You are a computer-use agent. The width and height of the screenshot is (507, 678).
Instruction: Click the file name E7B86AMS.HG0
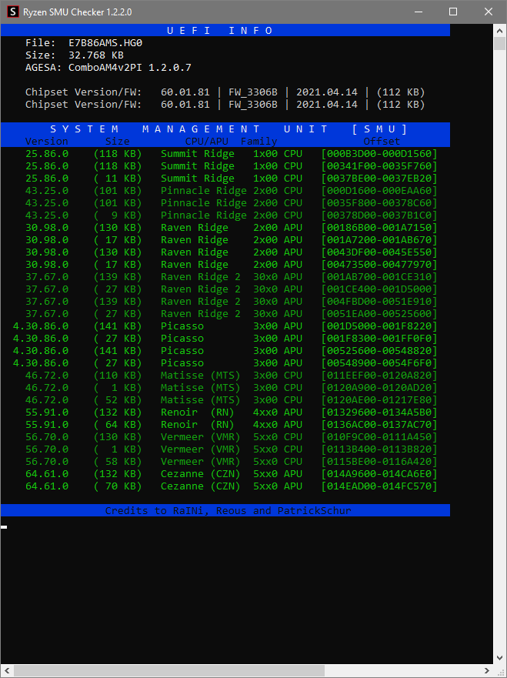105,43
